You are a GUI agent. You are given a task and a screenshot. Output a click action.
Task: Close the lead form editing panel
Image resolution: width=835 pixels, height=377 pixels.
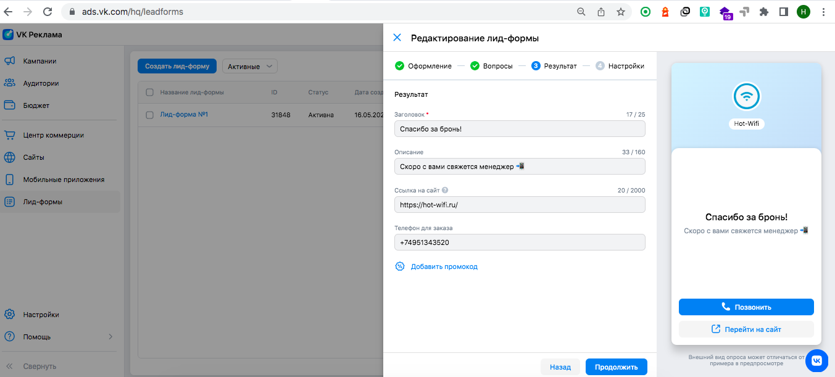point(397,38)
